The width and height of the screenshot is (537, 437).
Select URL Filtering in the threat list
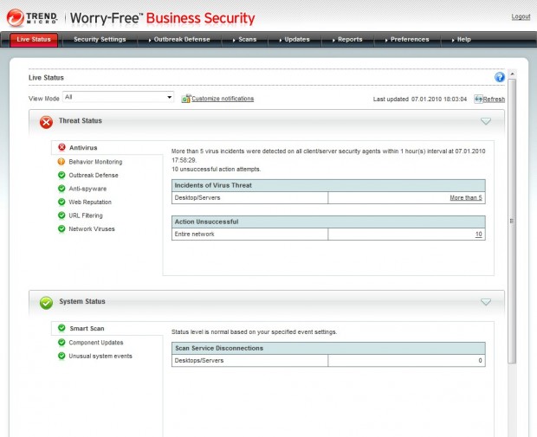(86, 215)
